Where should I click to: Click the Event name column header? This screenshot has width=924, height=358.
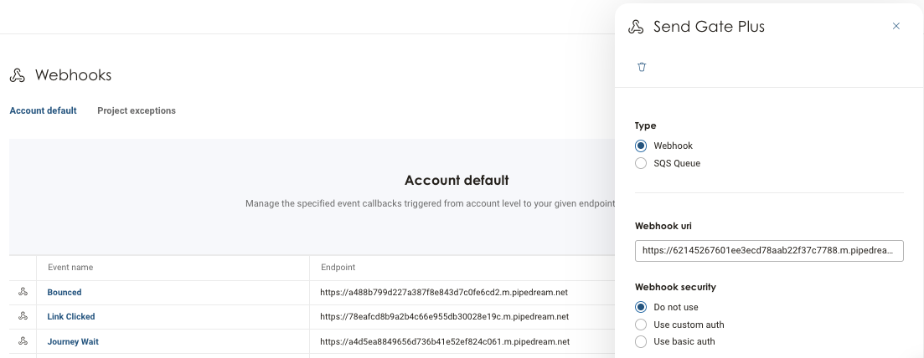70,268
